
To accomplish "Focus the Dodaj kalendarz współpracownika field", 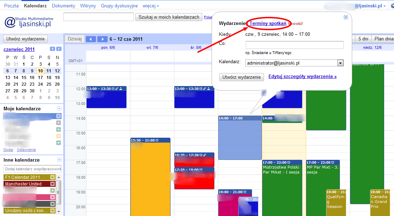I will 32,169.
